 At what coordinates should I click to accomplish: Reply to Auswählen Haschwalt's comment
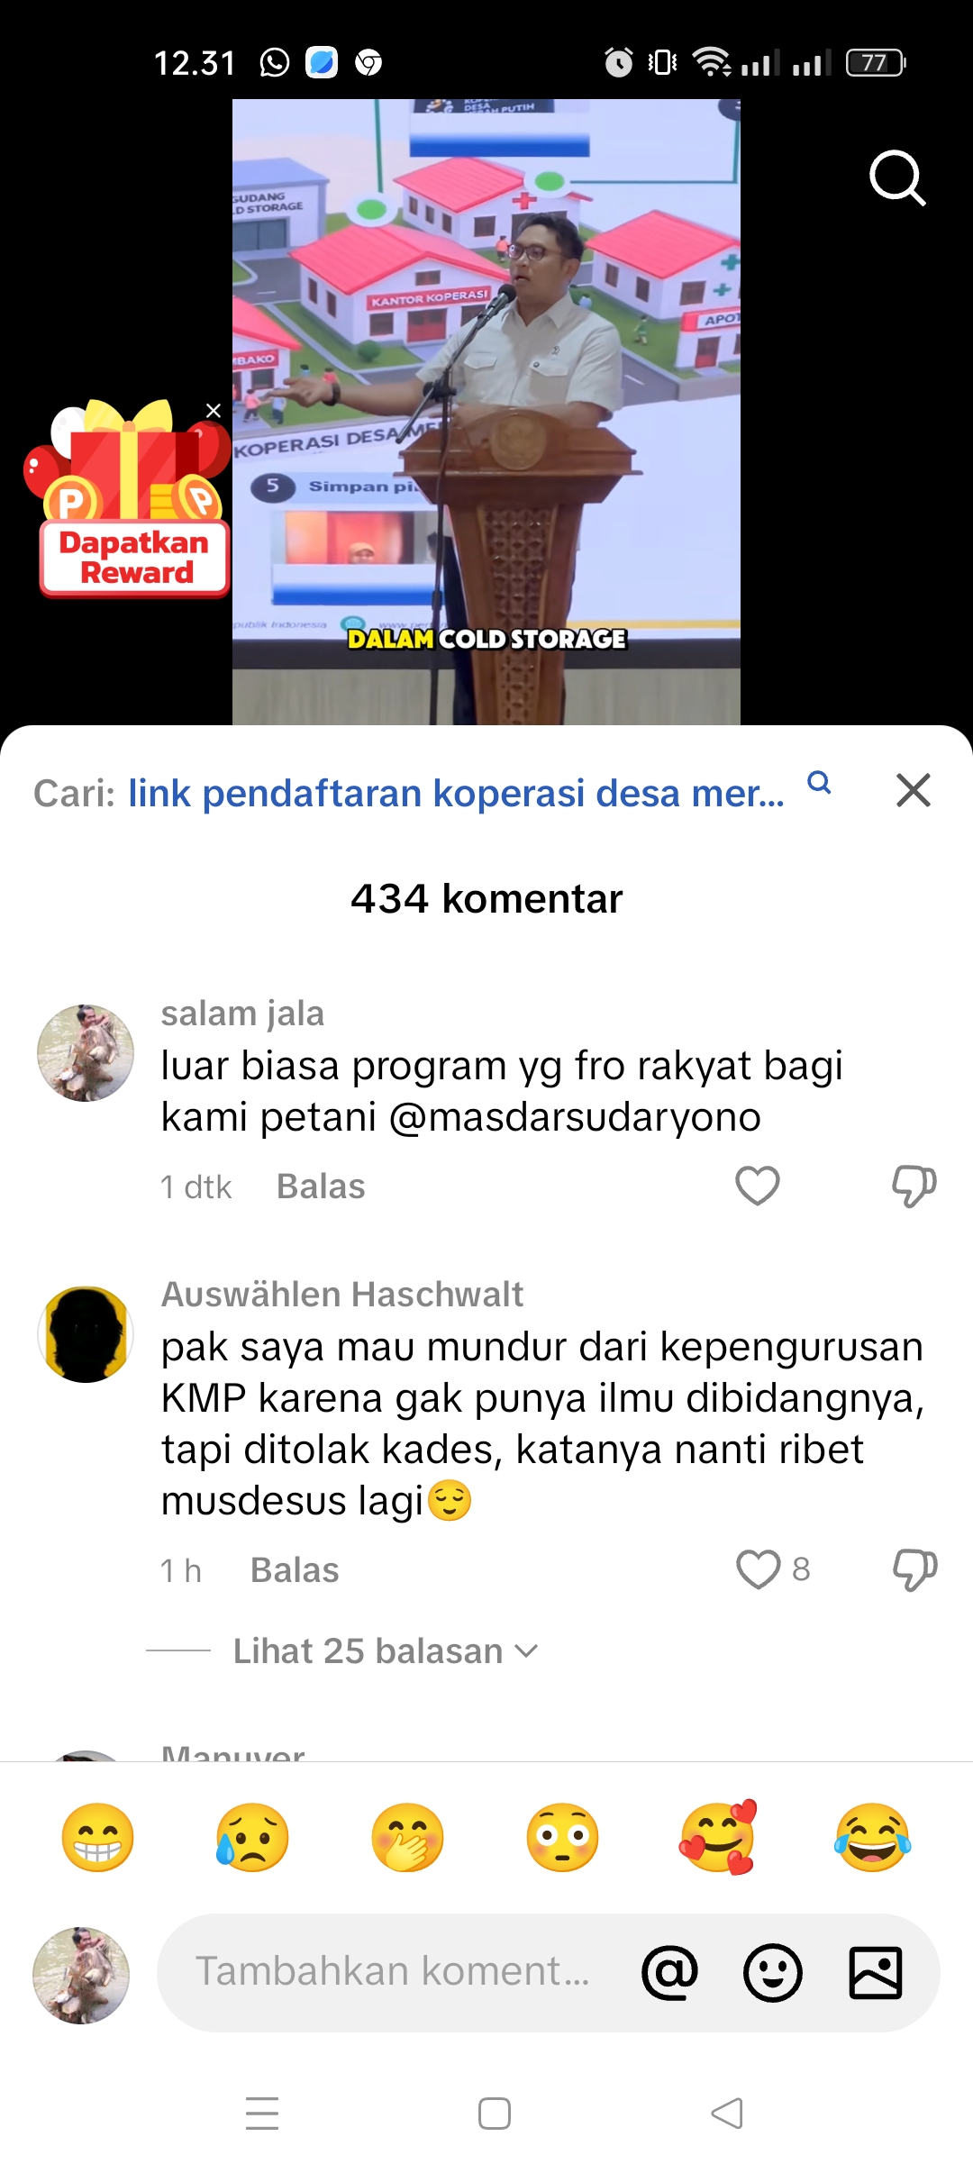tap(295, 1570)
